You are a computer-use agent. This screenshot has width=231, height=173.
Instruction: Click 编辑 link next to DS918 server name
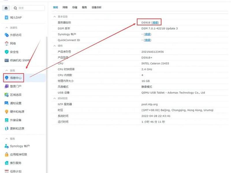[155, 23]
